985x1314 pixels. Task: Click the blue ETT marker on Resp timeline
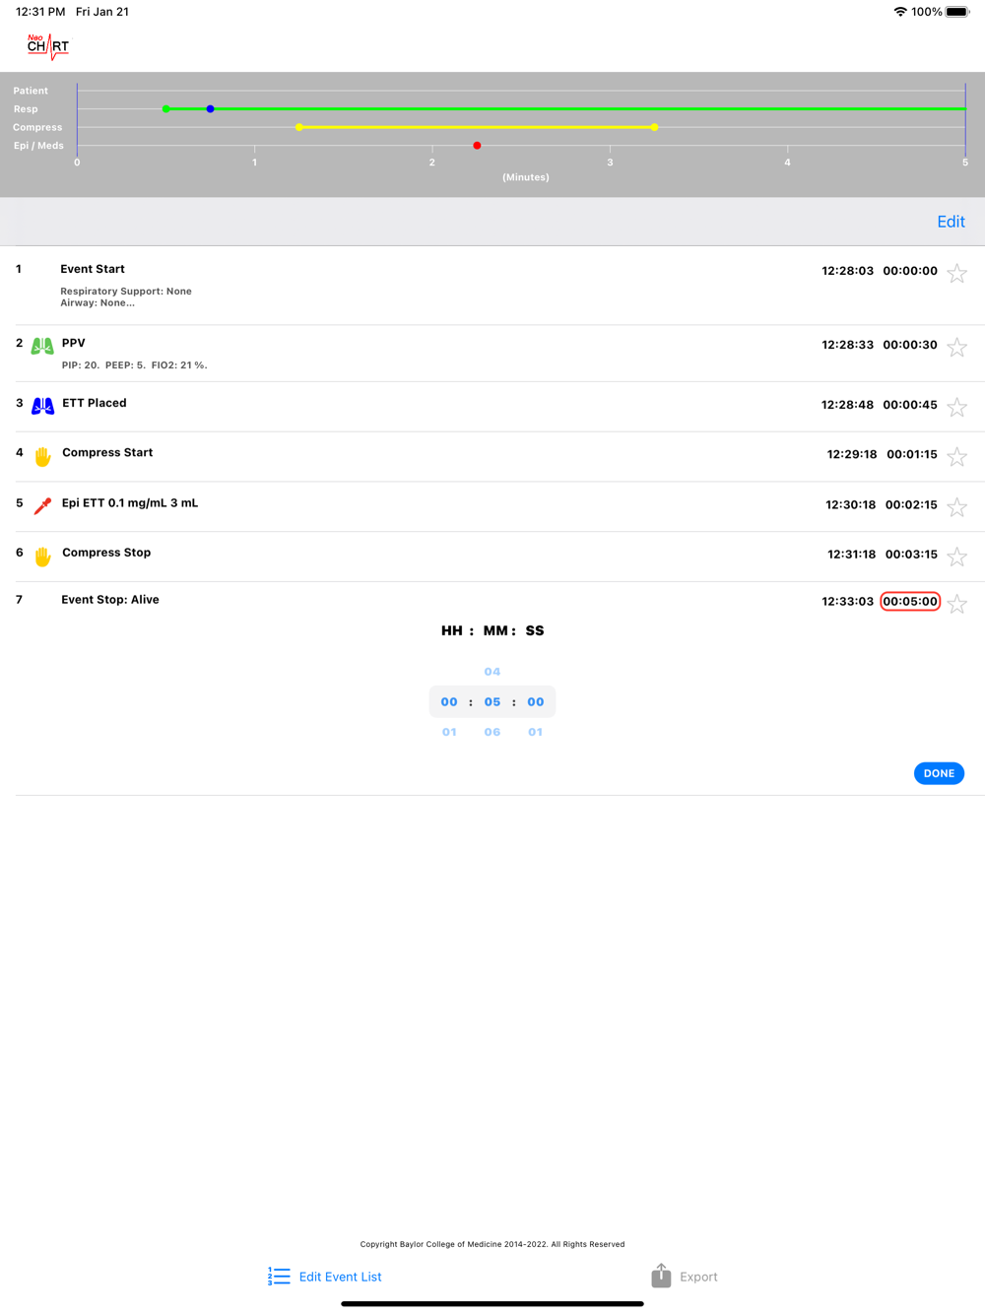[x=210, y=109]
